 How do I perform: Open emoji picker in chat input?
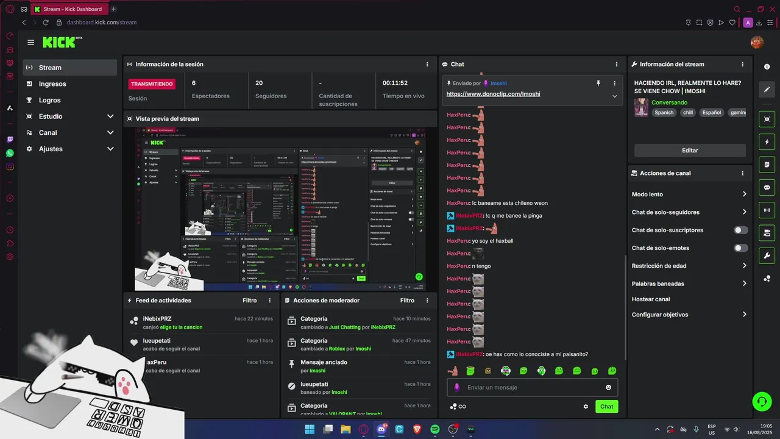(608, 387)
